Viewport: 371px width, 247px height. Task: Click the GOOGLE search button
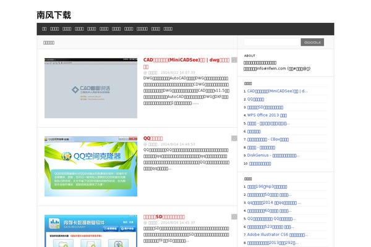tap(312, 43)
